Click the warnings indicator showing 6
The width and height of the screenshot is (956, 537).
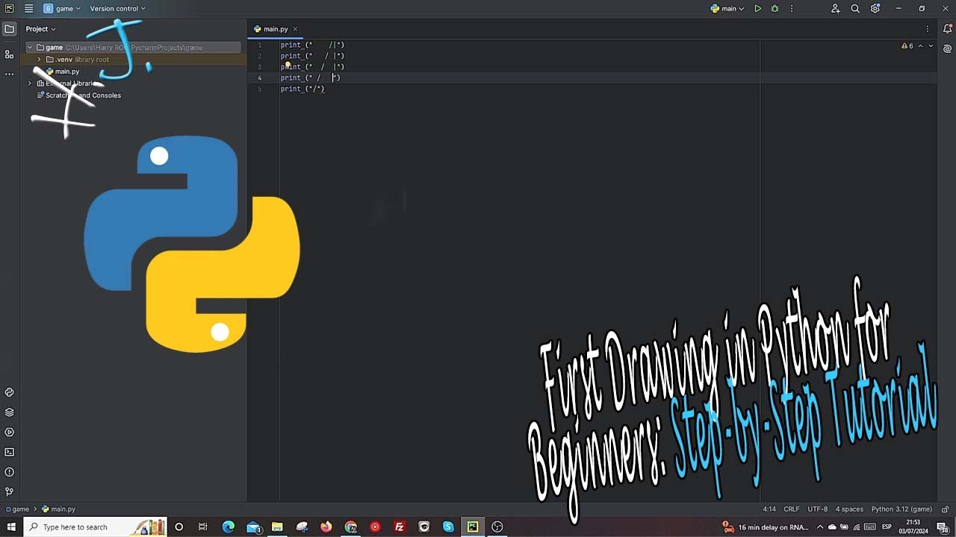(907, 46)
